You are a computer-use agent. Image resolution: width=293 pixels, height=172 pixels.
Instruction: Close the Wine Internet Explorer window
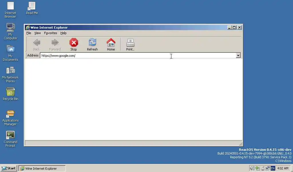[x=239, y=28]
